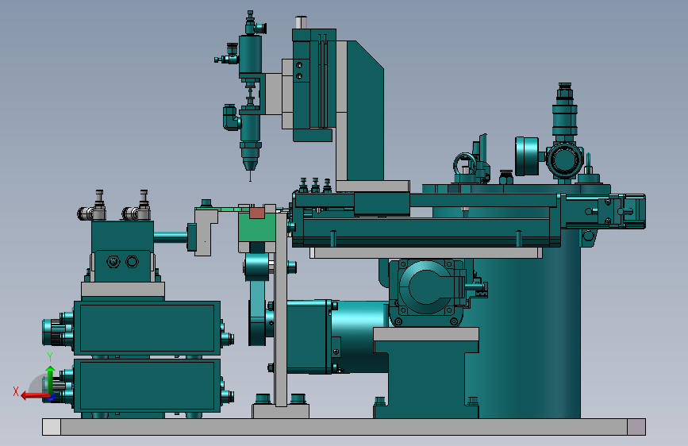Image resolution: width=688 pixels, height=446 pixels.
Task: Select the long gray base plate
Action: (x=344, y=427)
